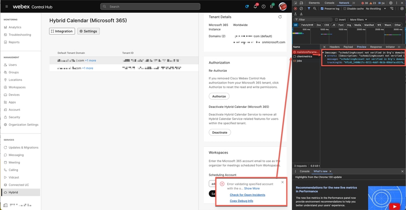The height and width of the screenshot is (210, 406).
Task: Export HAR file download icon
Action: click(301, 14)
